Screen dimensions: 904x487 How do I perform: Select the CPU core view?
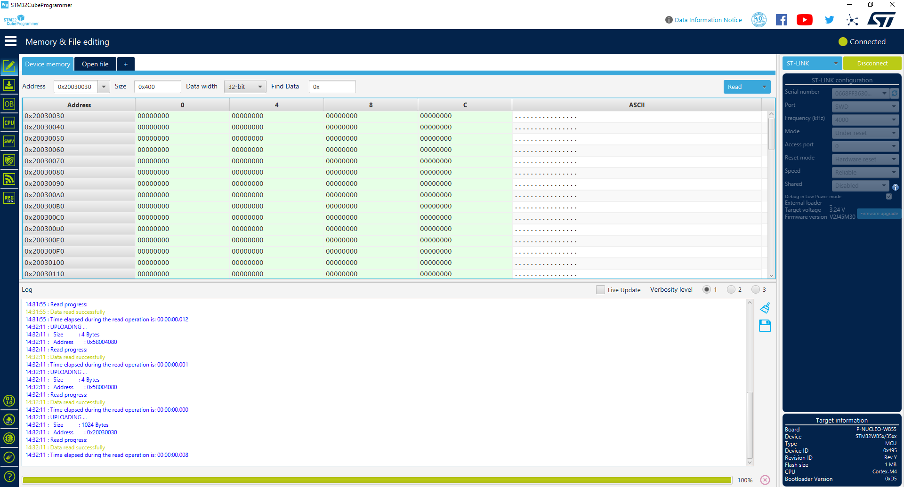point(9,123)
